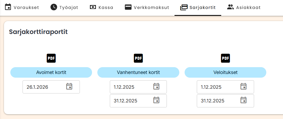Open calendar picker for the 26.1.2026 date
The width and height of the screenshot is (283, 119).
pos(69,87)
